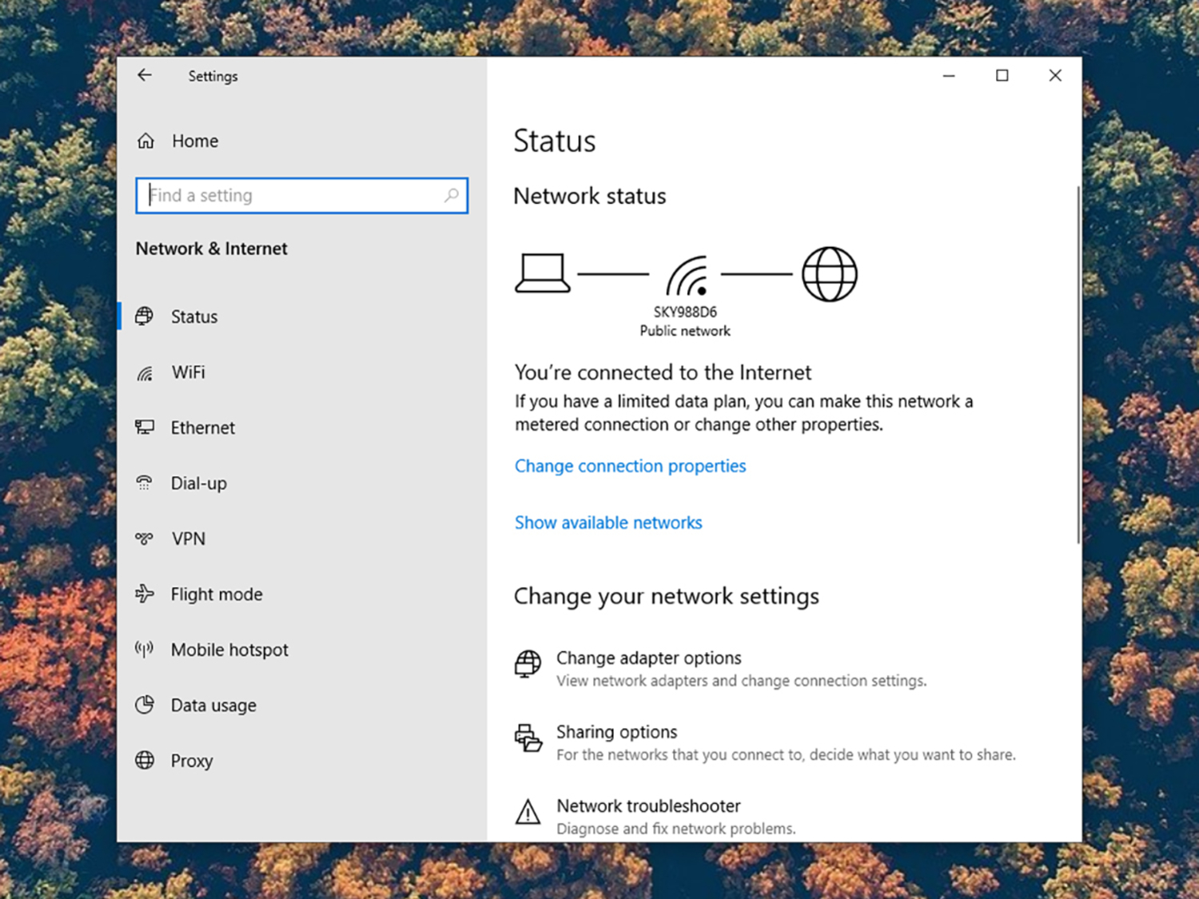The height and width of the screenshot is (899, 1199).
Task: Click the WiFi signal icon in sidebar
Action: (145, 373)
